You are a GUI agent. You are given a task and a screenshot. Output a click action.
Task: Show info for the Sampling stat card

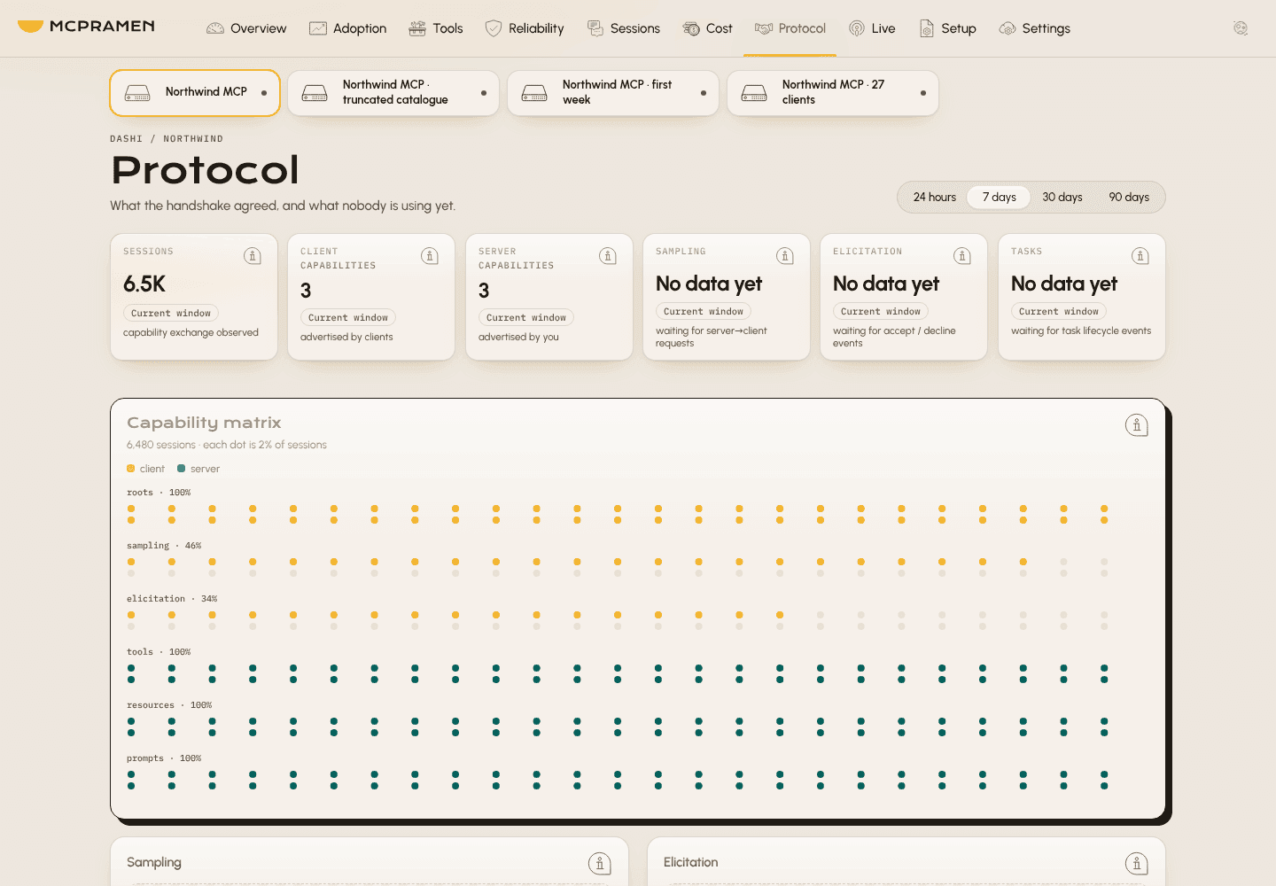[785, 256]
